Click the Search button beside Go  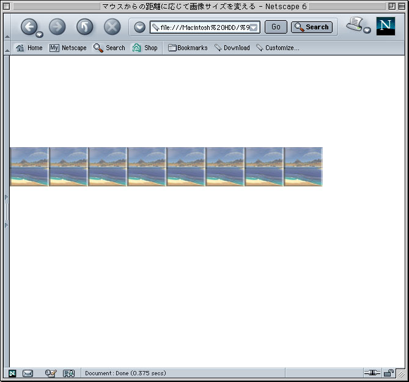312,27
